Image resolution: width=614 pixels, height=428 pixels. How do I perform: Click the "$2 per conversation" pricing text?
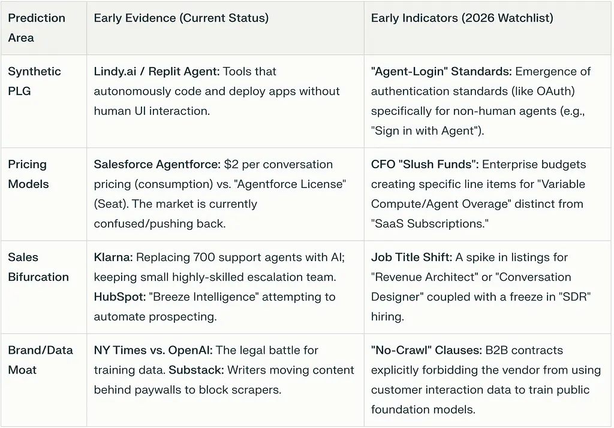(278, 164)
